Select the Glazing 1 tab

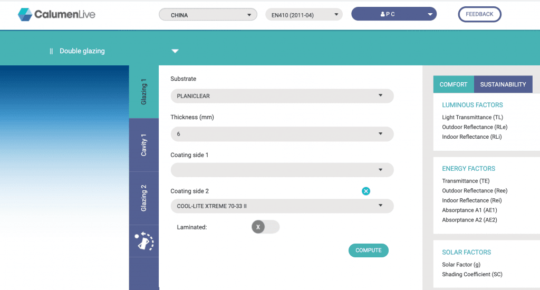(144, 92)
